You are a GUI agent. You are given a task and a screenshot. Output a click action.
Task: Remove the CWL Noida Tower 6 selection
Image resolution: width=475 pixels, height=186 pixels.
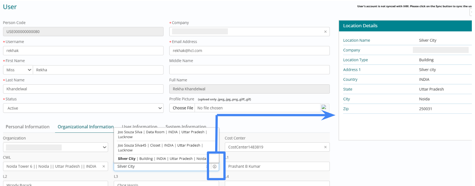(x=103, y=166)
